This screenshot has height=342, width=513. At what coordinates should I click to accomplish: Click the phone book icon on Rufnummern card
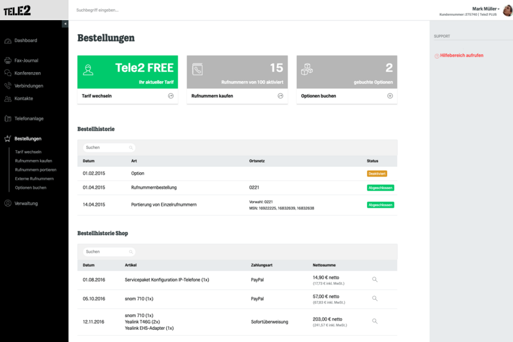tap(197, 70)
